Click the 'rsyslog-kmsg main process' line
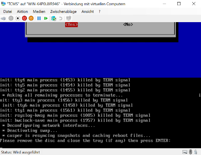The image size is (201, 155). 75,115
